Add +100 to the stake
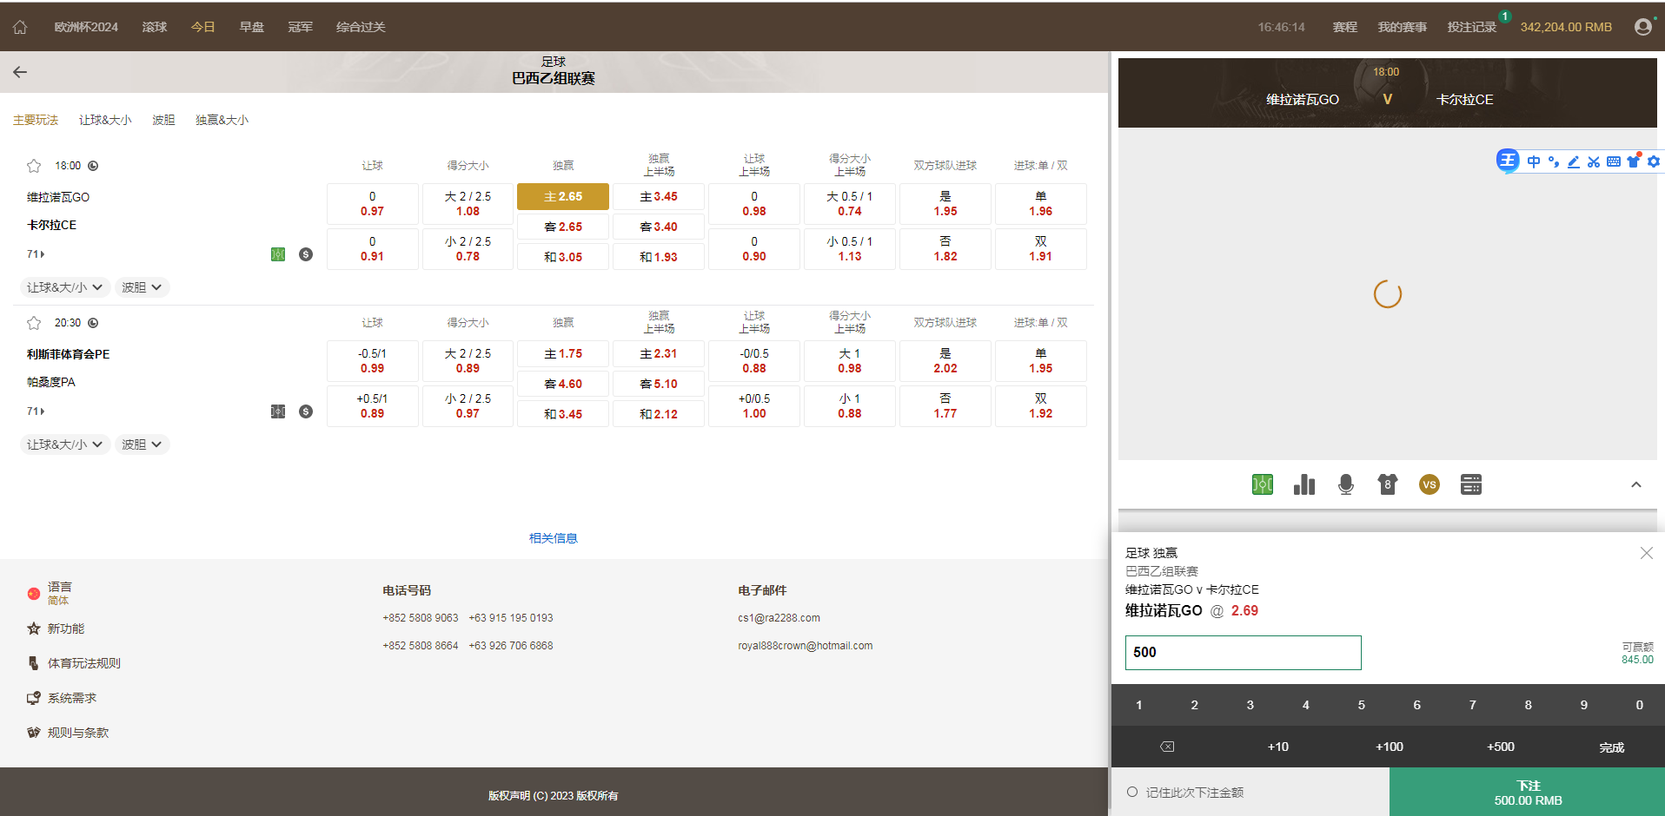This screenshot has width=1665, height=816. pyautogui.click(x=1389, y=747)
